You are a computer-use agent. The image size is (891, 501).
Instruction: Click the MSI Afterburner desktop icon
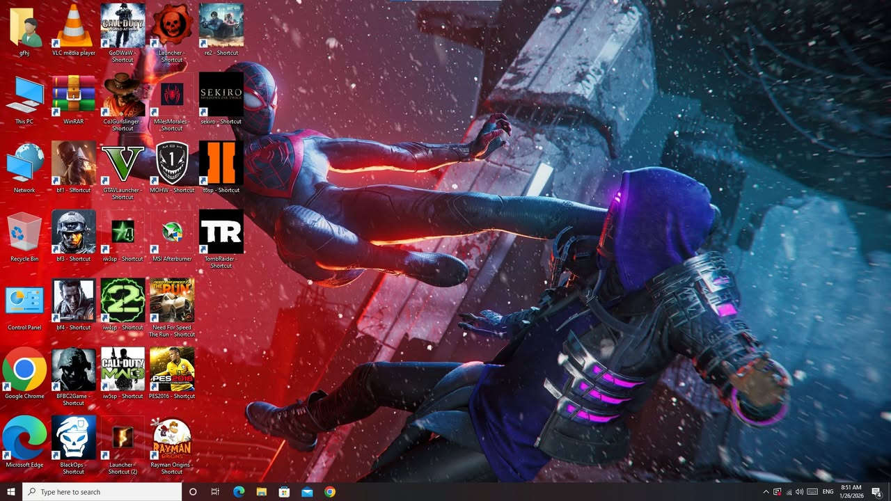click(171, 232)
